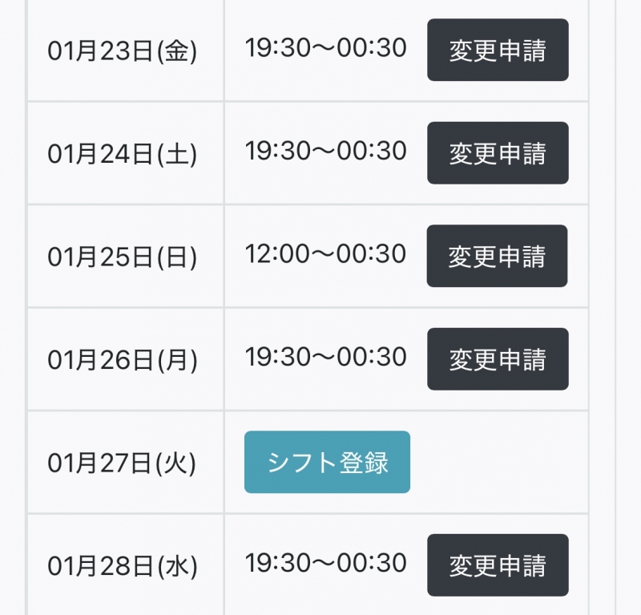Click the シフト登録 button for 01月27日(火)
This screenshot has width=641, height=615.
point(327,462)
